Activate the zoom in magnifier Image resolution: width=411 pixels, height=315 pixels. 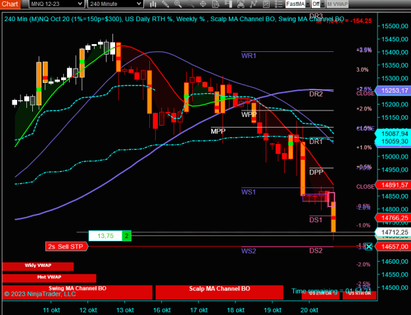178,4
